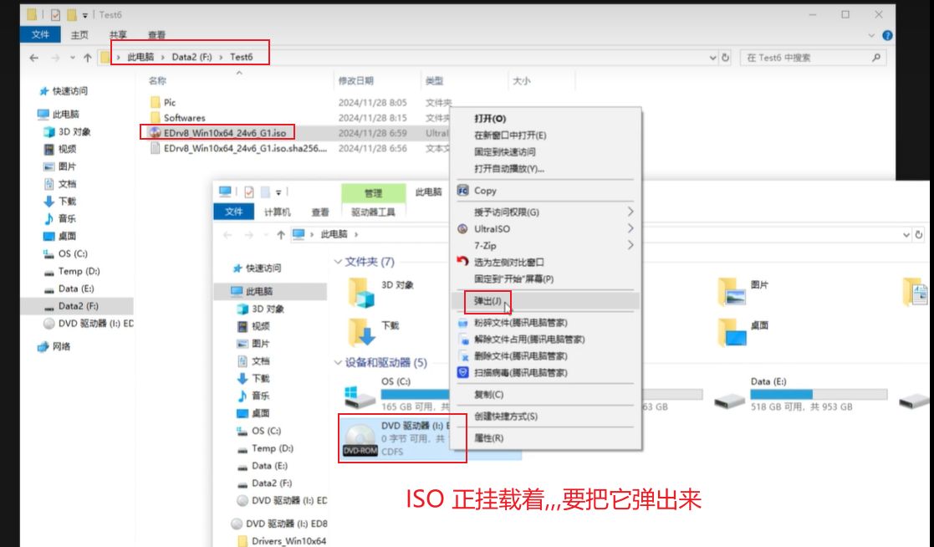Viewport: 934px width, 547px height.
Task: Click the EDrv8_Win10x64_24v6_G1.iso file icon
Action: pyautogui.click(x=154, y=132)
